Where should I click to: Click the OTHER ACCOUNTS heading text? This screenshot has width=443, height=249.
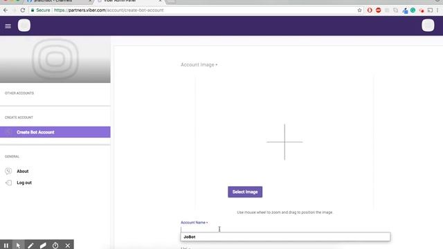[19, 93]
